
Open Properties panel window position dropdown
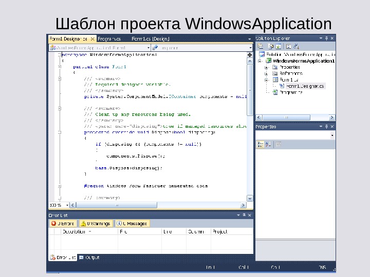321,127
